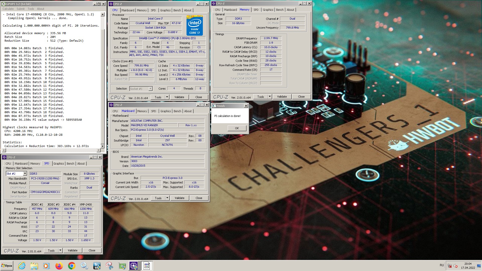482x271 pixels.
Task: Open the HWiNFO taskbar icon
Action: tap(97, 266)
